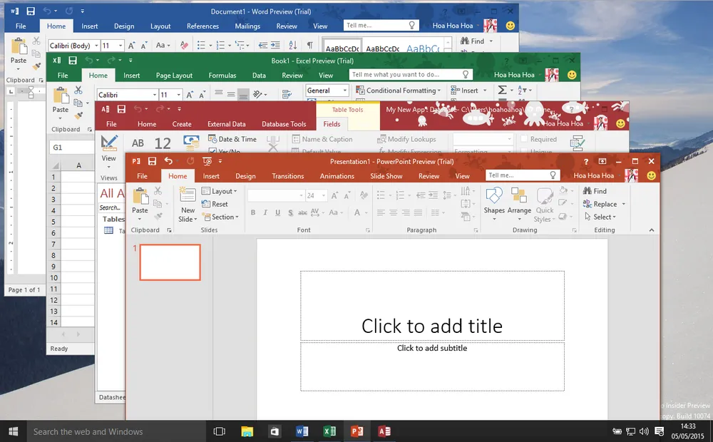
Task: Click Replace in PowerPoint's Editing group
Action: pyautogui.click(x=604, y=204)
